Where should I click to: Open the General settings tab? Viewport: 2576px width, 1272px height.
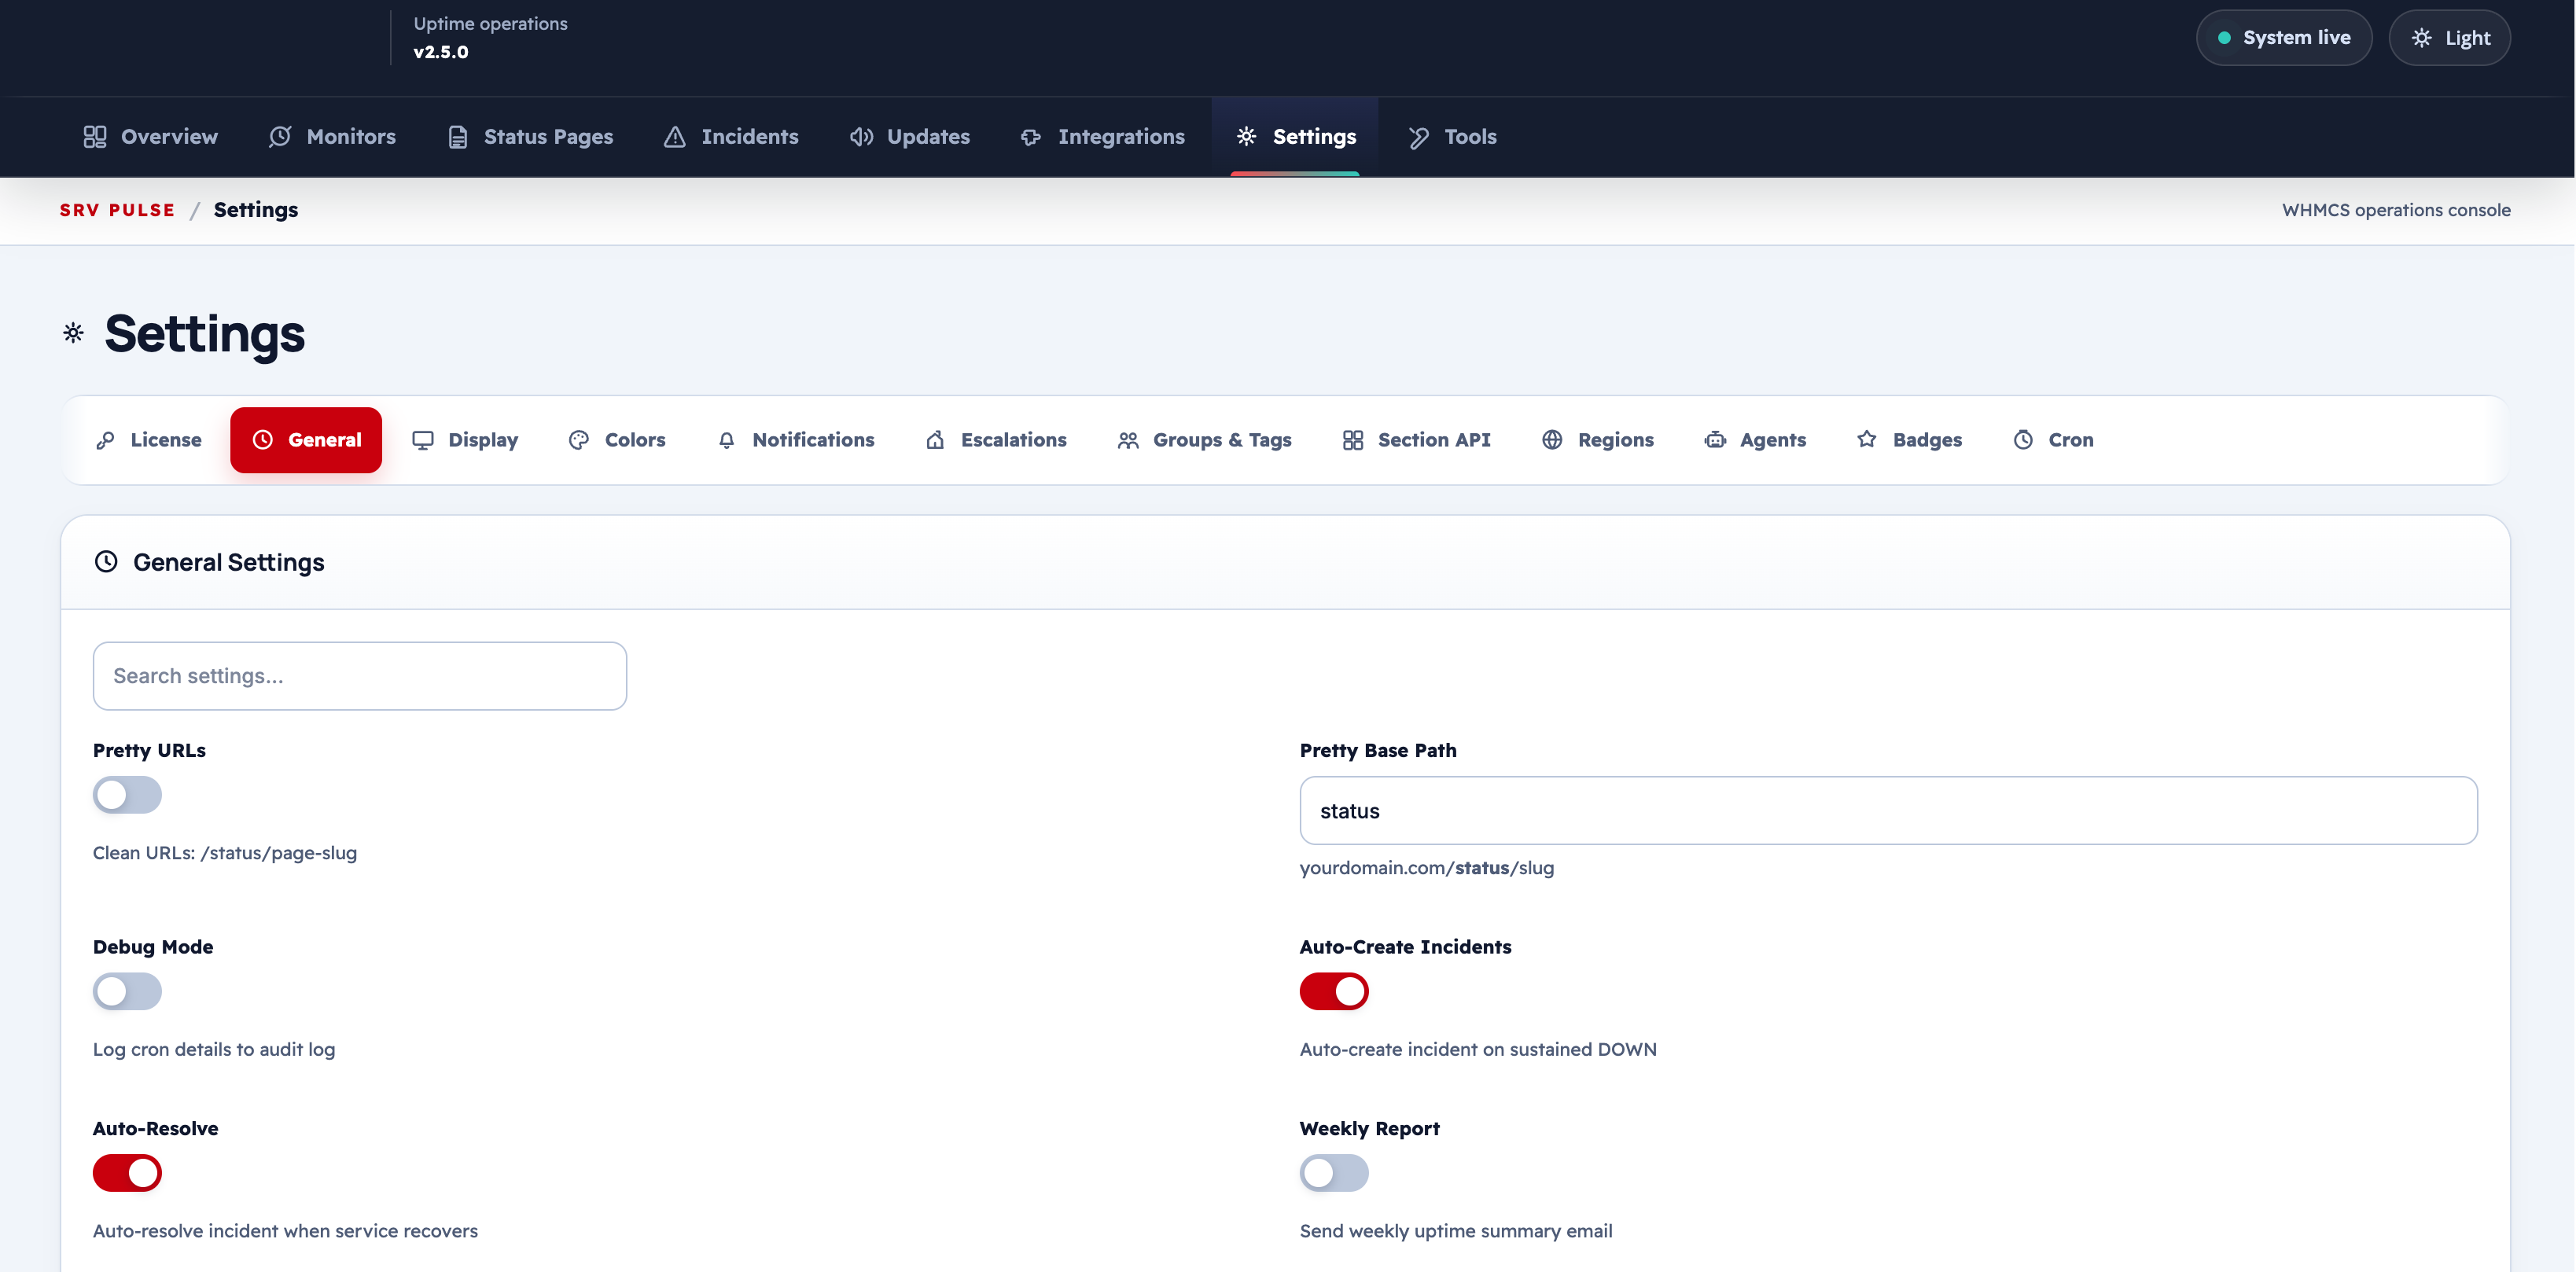306,440
